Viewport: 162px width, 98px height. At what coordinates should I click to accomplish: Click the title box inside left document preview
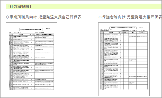pyautogui.click(x=31, y=29)
